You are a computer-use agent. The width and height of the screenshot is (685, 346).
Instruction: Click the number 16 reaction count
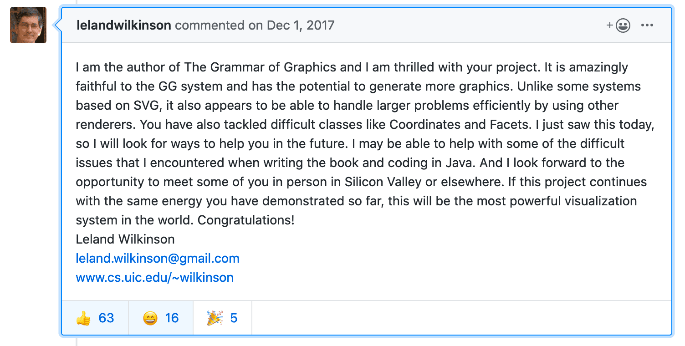(172, 318)
